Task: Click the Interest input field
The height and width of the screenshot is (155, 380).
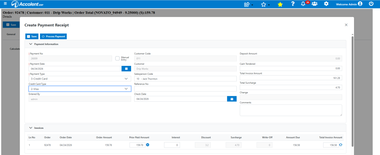Action: coord(172,145)
